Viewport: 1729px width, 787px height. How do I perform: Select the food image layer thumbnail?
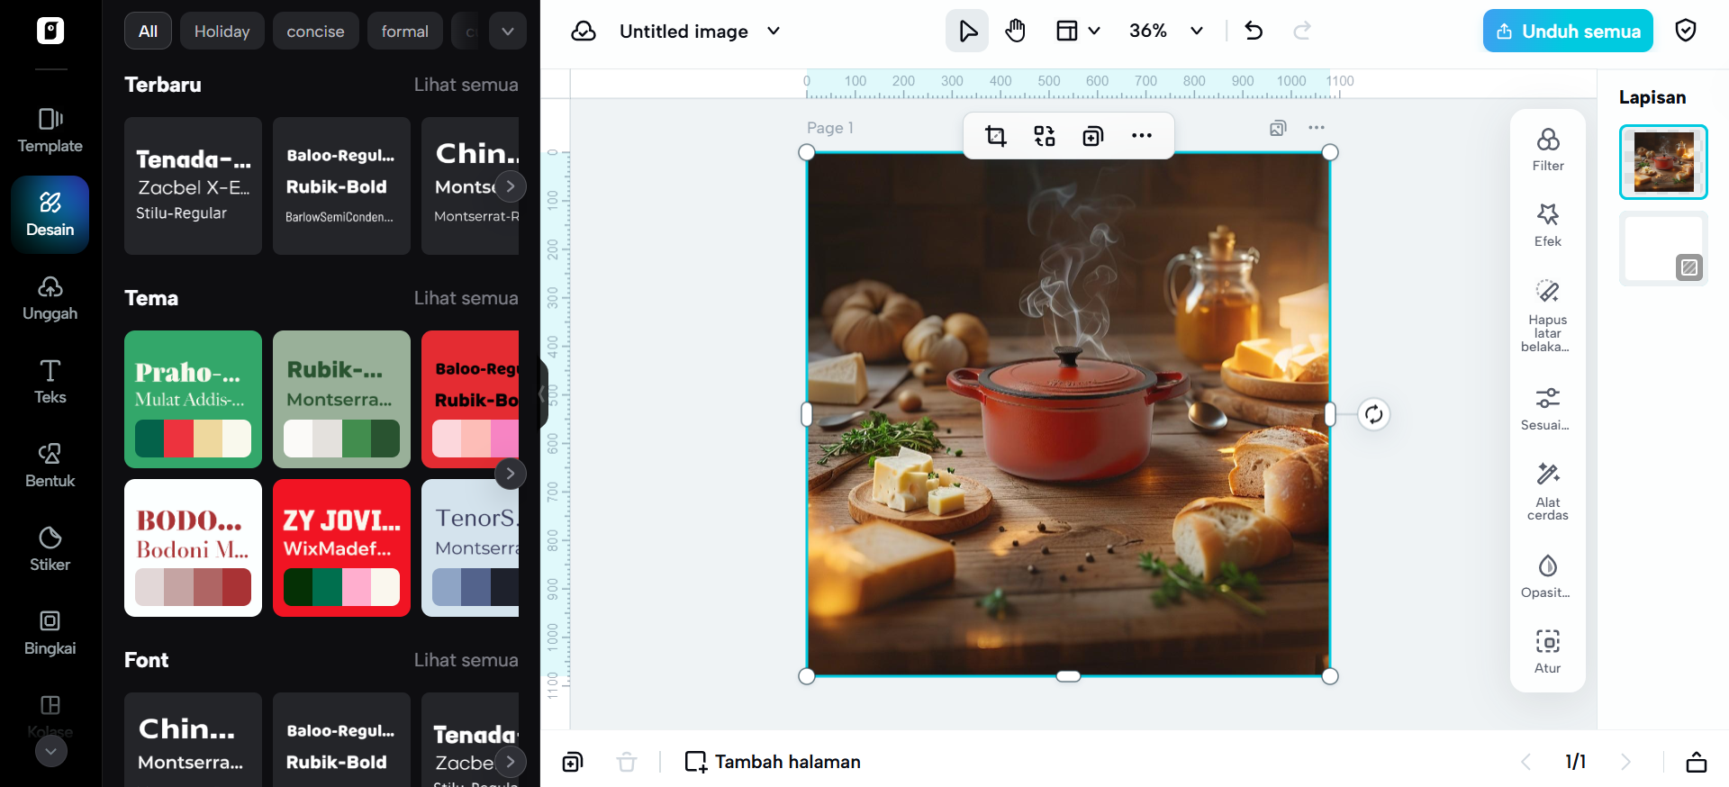pyautogui.click(x=1663, y=162)
